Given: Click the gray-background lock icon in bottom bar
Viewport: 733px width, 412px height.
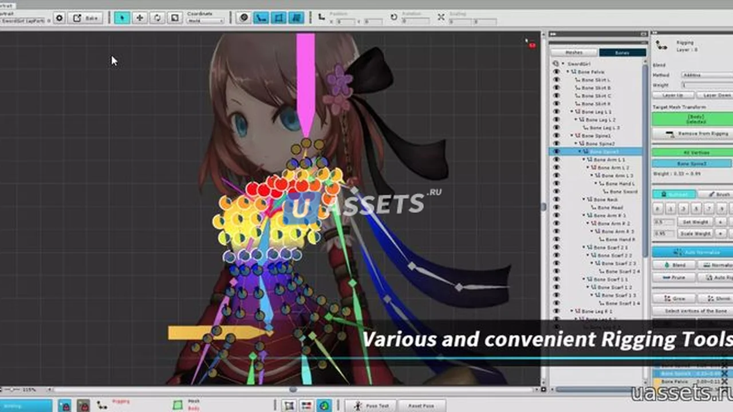Looking at the screenshot, I should click(x=84, y=405).
